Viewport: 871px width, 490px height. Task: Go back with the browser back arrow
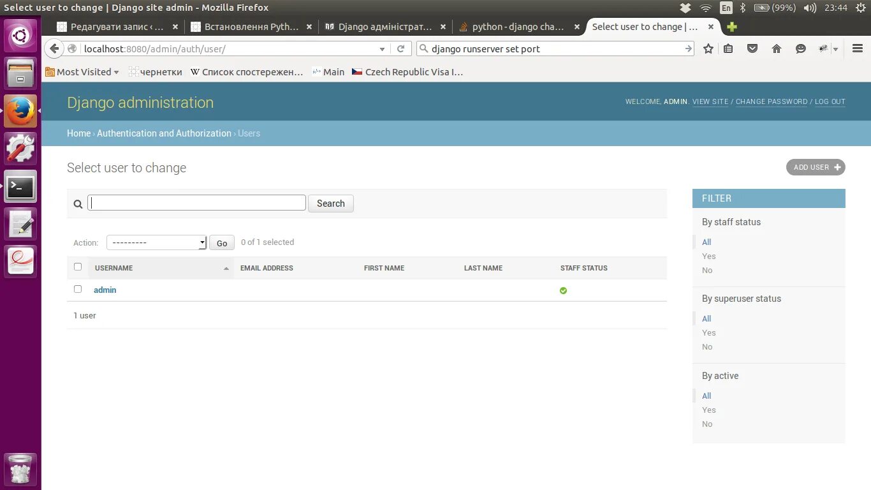(55, 48)
